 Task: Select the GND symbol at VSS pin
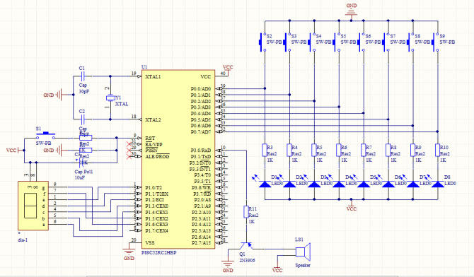[129, 252]
